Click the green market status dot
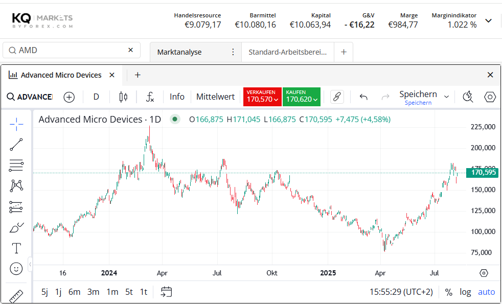This screenshot has width=502, height=304. tap(175, 120)
